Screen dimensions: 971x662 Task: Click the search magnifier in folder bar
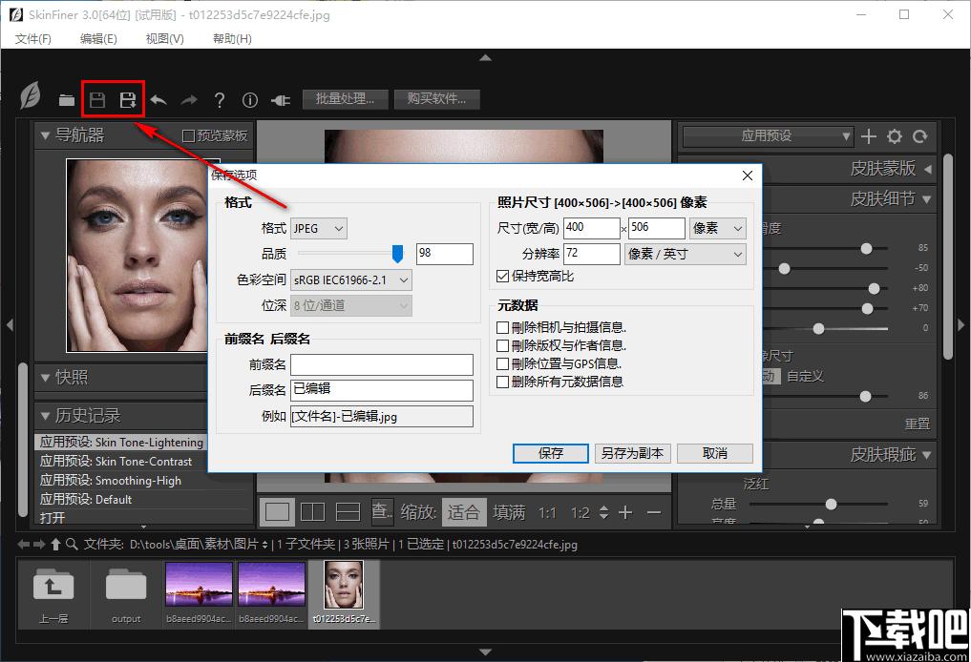click(72, 545)
